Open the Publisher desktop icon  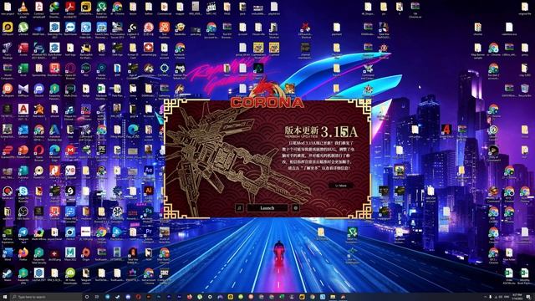pyautogui.click(x=23, y=173)
